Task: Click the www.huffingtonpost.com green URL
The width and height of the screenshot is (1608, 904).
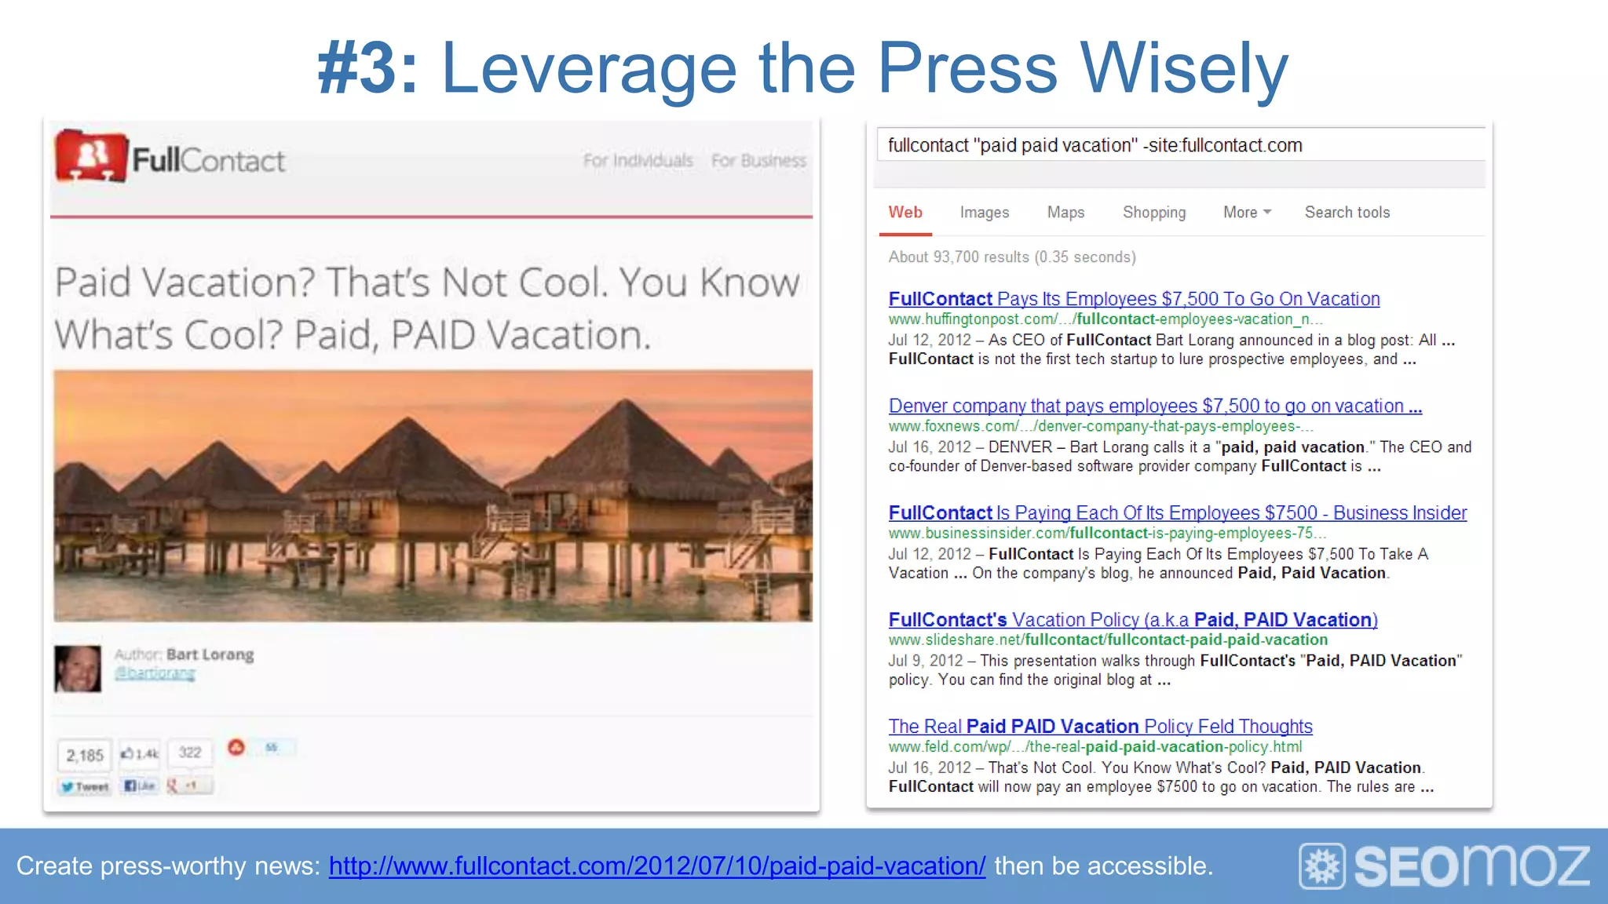Action: (1105, 319)
